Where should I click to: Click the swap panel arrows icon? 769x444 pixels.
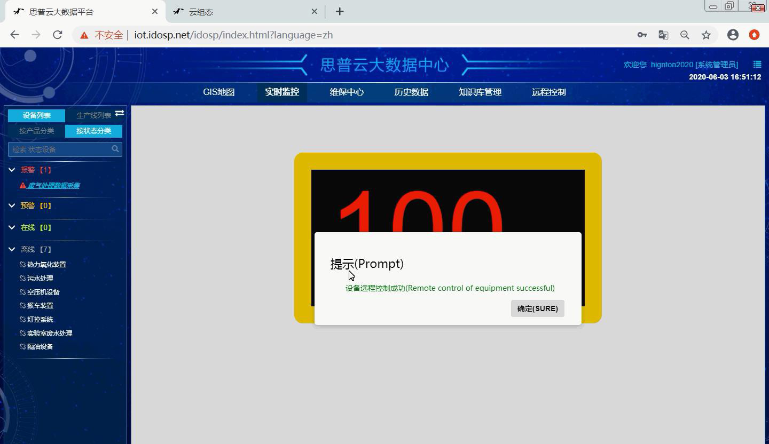coord(120,113)
